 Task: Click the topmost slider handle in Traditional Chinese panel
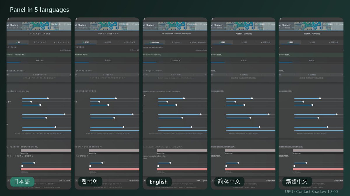320,98
